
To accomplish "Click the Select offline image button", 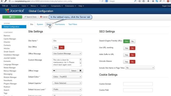I will coord(74,71).
